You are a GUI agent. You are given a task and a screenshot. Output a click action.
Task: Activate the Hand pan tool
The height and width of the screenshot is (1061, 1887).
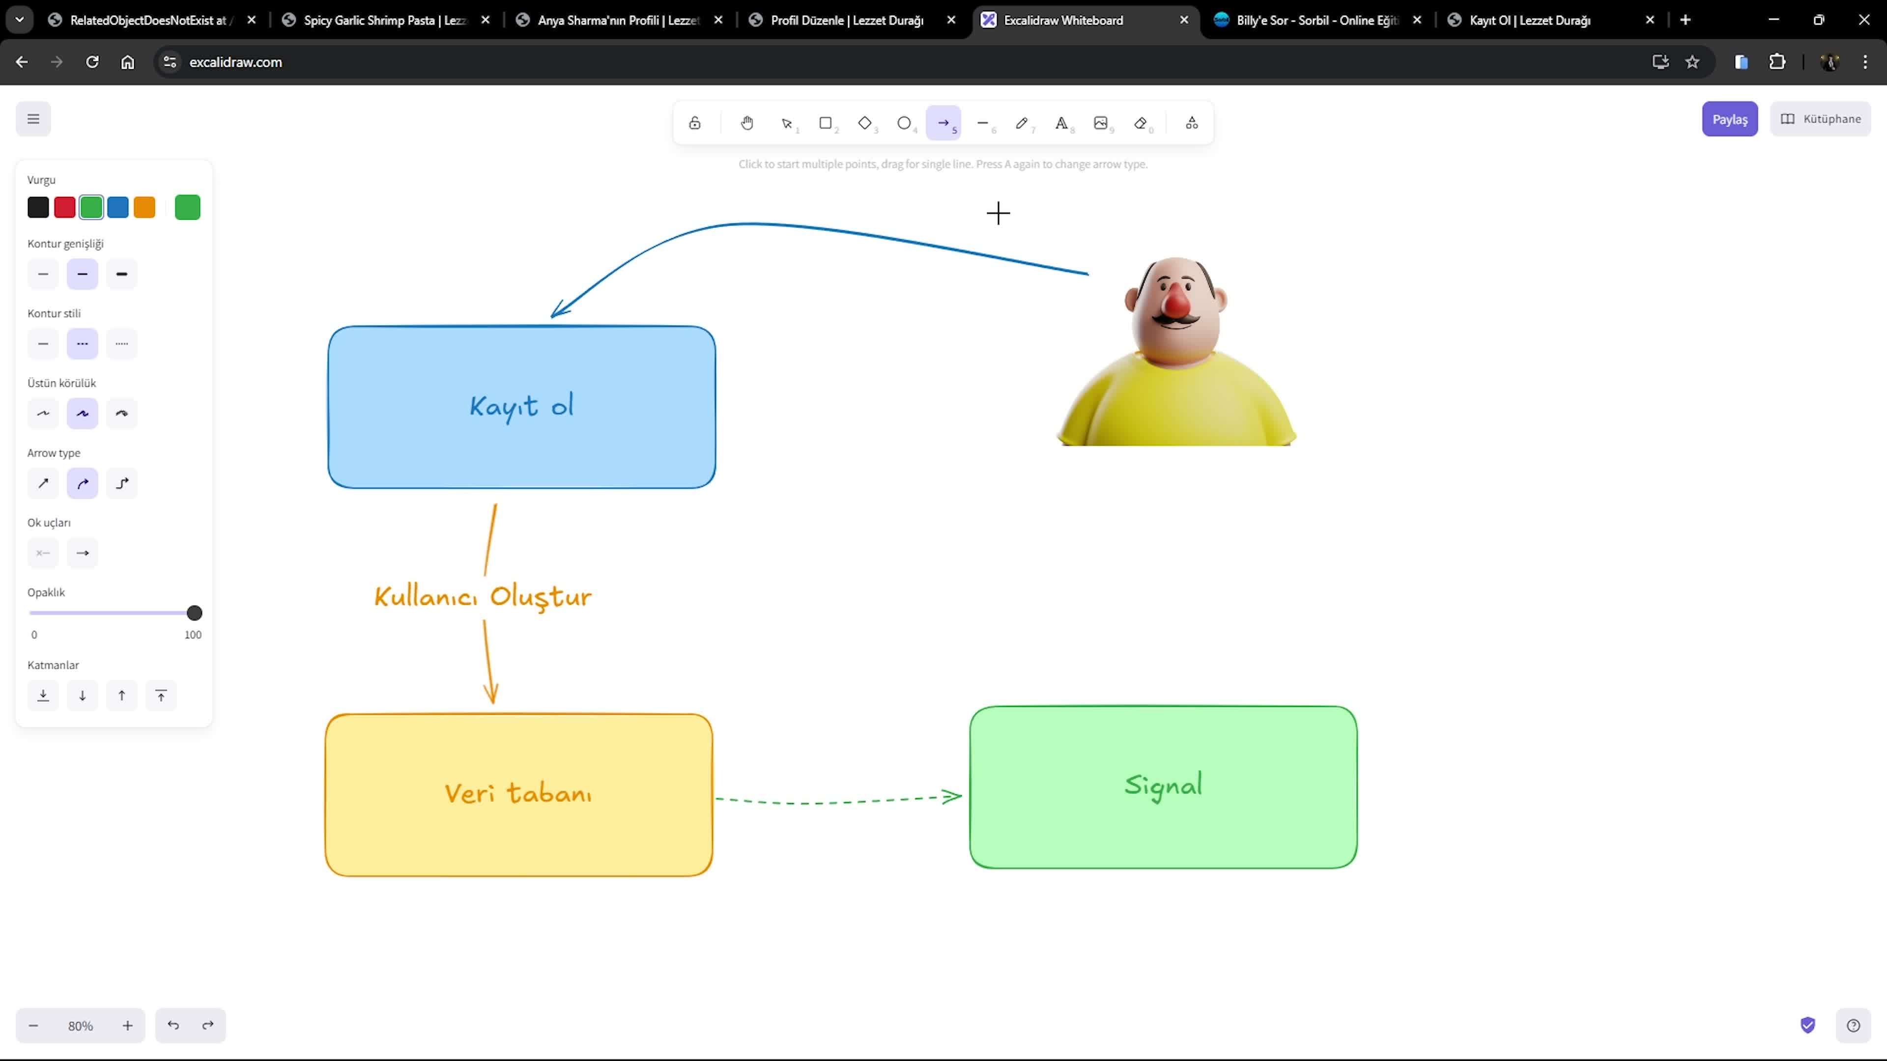click(746, 123)
